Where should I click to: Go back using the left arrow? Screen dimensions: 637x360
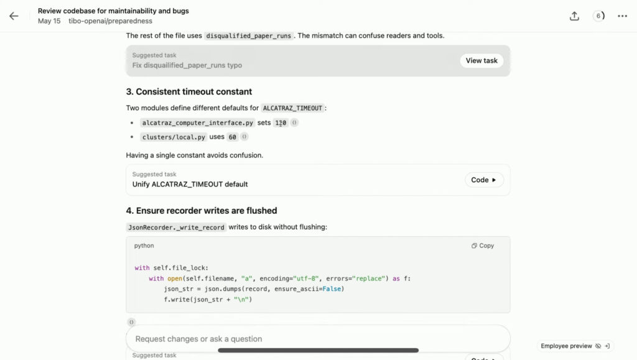click(x=14, y=16)
